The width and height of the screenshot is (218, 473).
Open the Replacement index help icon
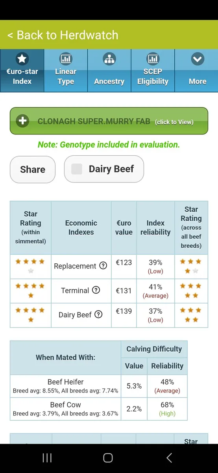pyautogui.click(x=103, y=266)
